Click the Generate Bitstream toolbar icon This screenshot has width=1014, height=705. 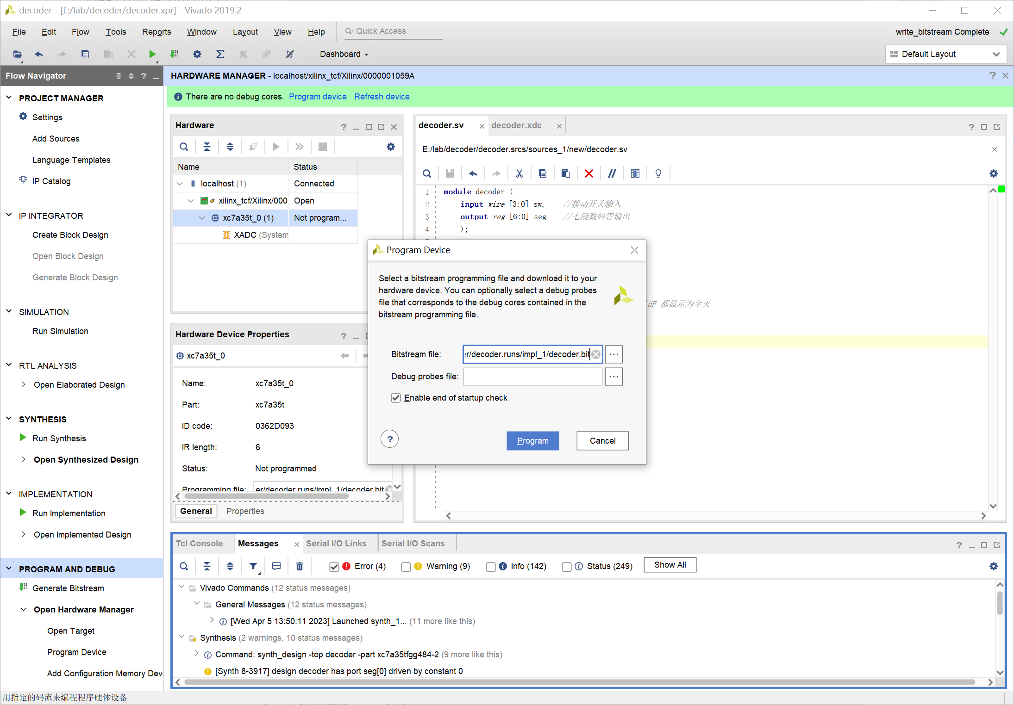tap(174, 54)
